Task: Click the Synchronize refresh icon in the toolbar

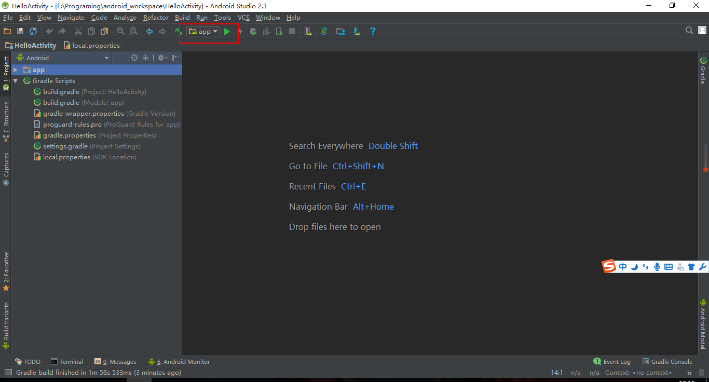Action: [33, 32]
